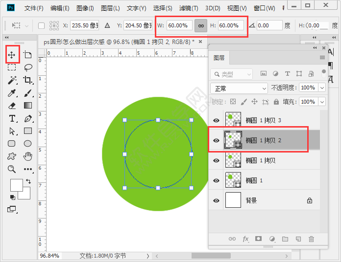Image resolution: width=341 pixels, height=262 pixels.
Task: Select the Horizontal Type tool
Action: click(x=12, y=118)
